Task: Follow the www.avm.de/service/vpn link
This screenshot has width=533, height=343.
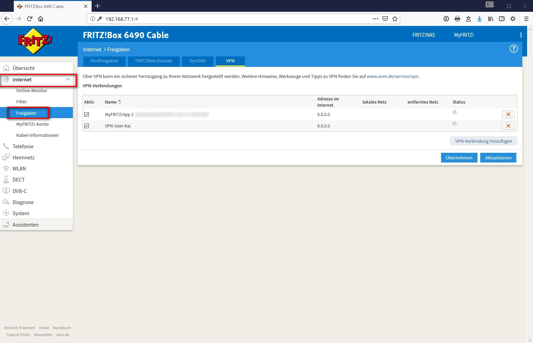Action: [x=392, y=77]
